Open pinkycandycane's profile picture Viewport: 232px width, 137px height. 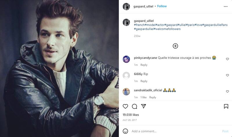126,59
